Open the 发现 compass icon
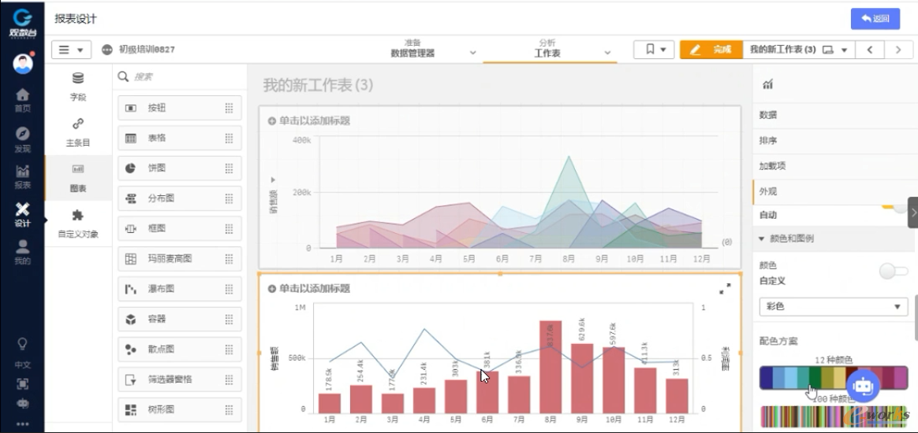The height and width of the screenshot is (433, 918). pos(22,138)
